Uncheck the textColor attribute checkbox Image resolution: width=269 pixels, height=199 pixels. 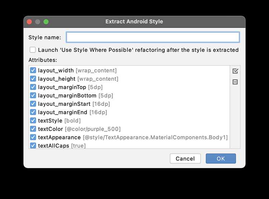tap(33, 129)
